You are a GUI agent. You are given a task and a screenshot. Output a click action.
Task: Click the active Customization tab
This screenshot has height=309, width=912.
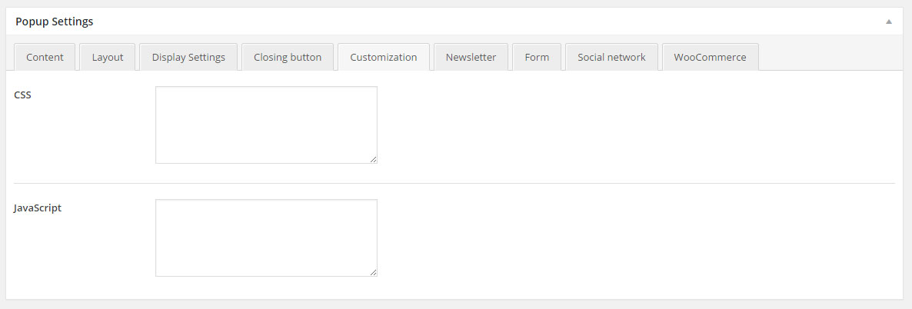(x=383, y=57)
